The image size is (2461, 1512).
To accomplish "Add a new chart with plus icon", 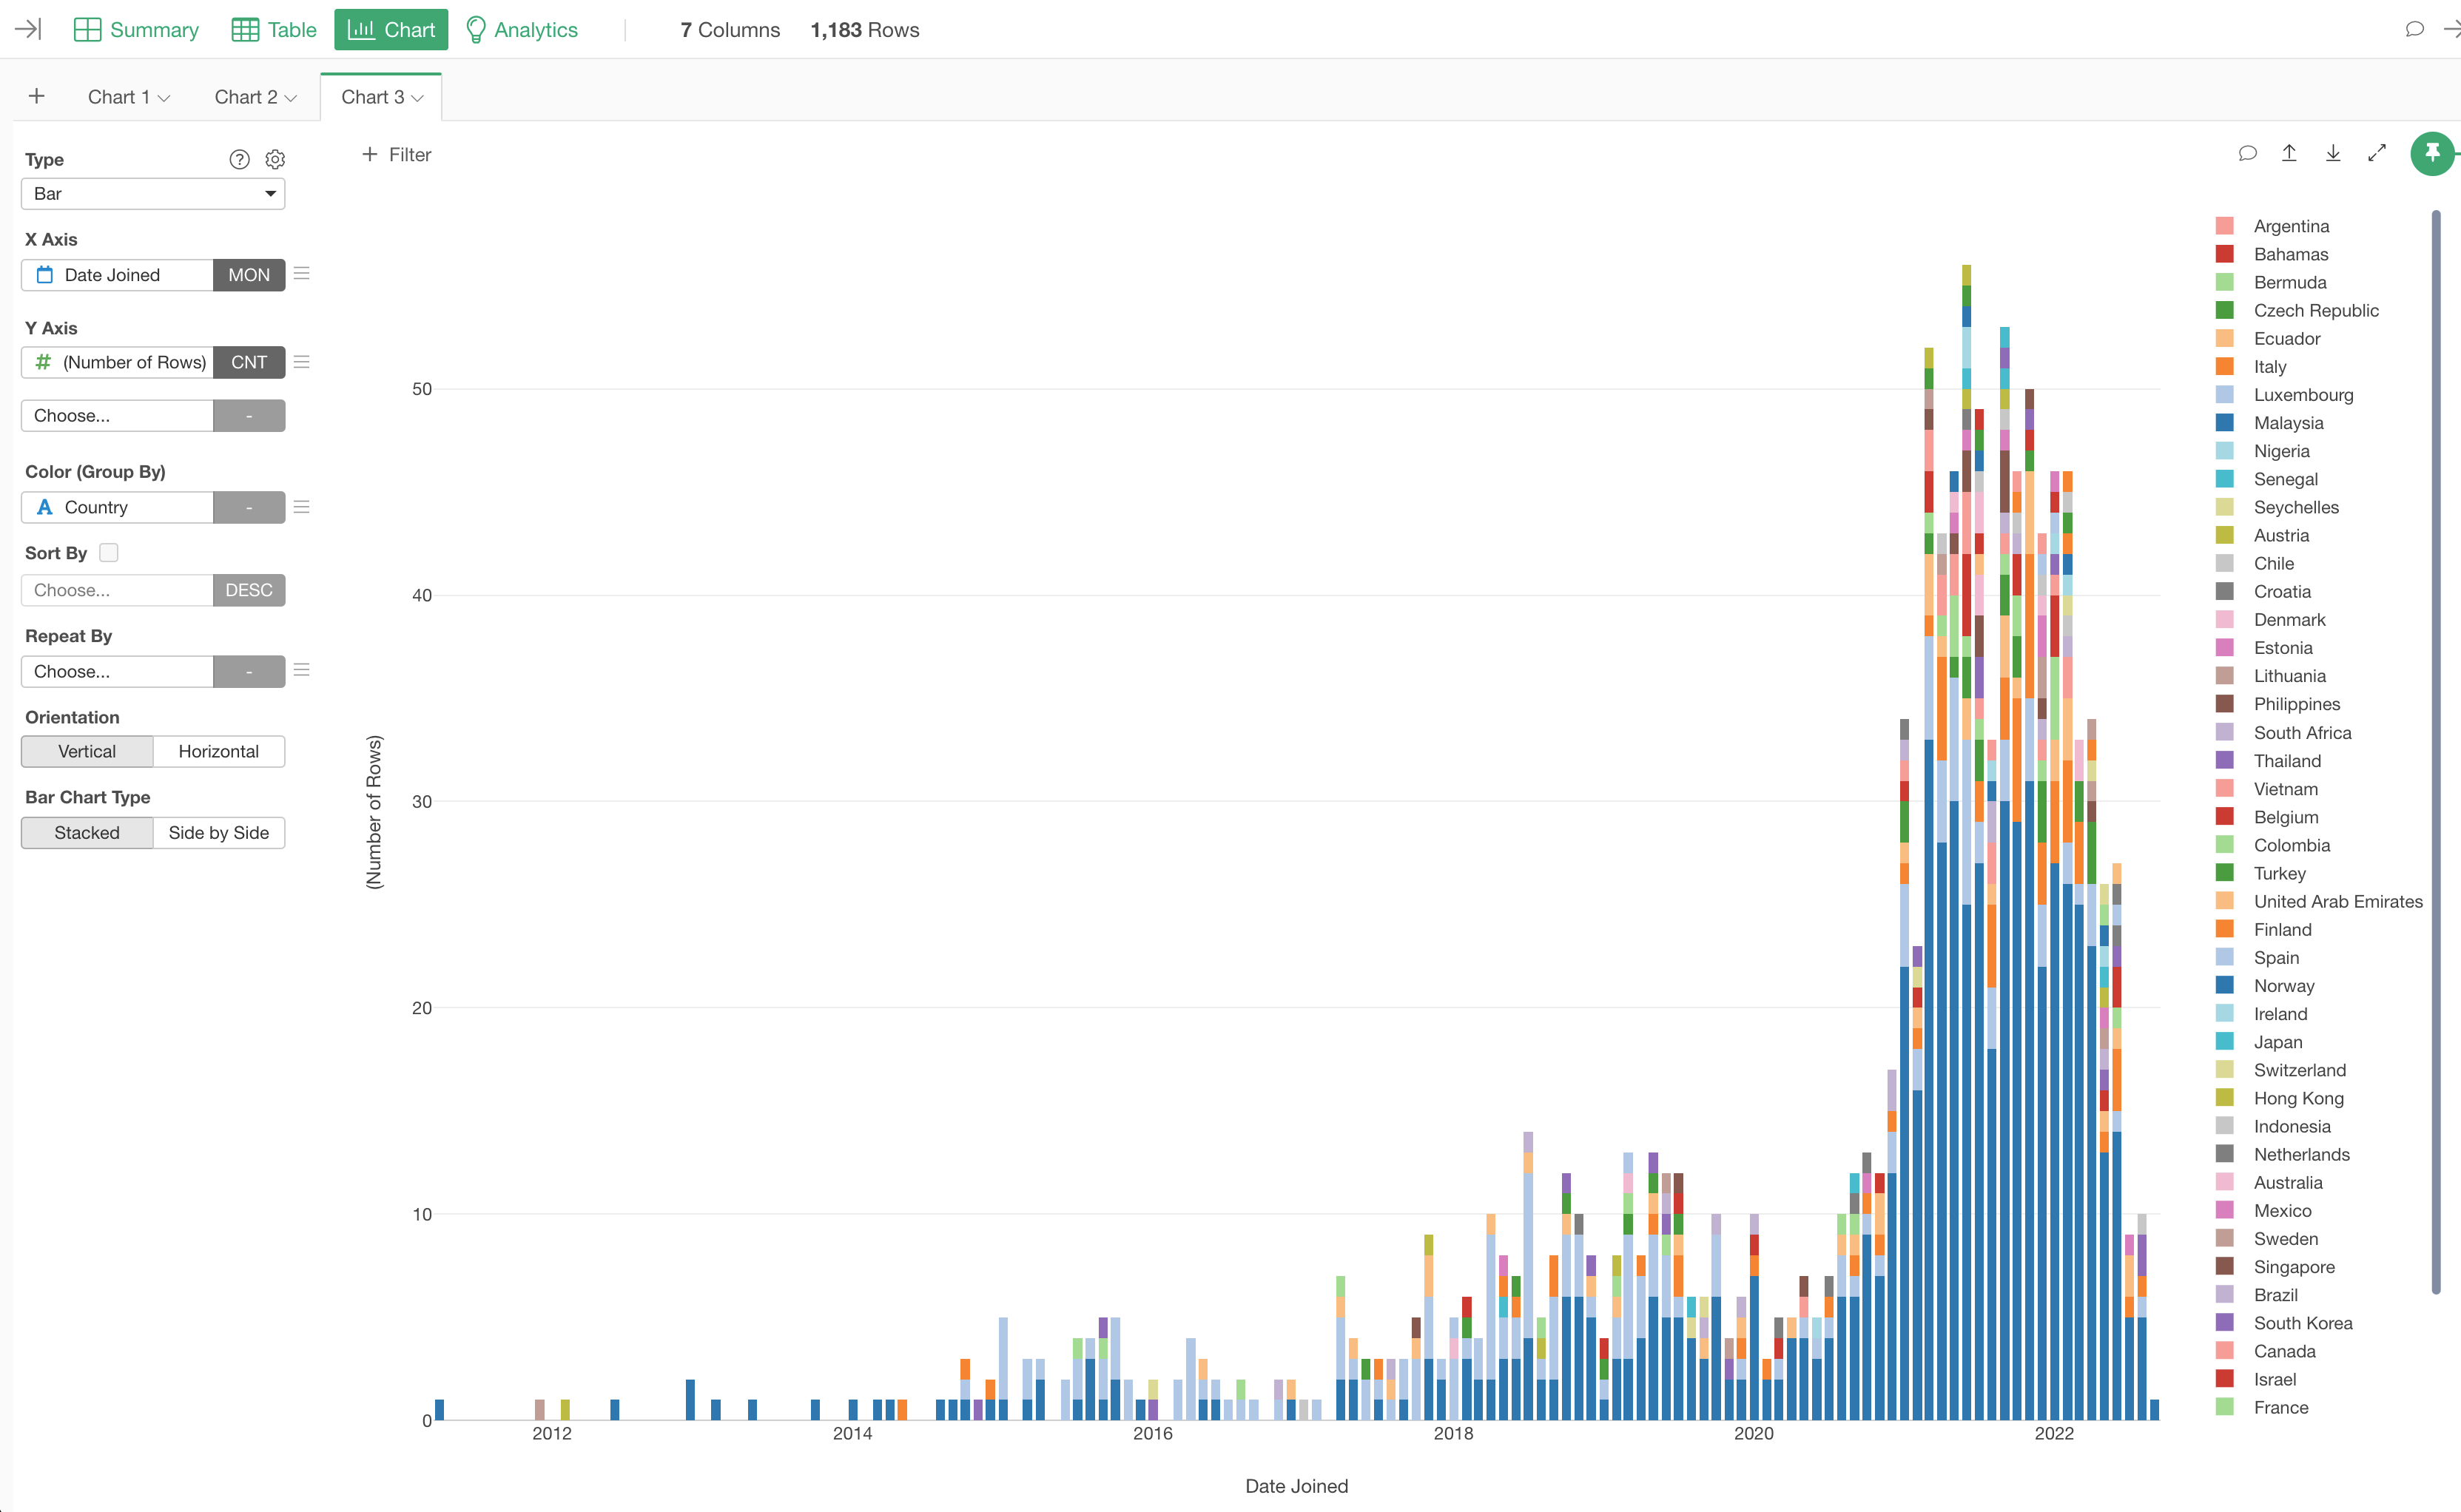I will pyautogui.click(x=37, y=96).
